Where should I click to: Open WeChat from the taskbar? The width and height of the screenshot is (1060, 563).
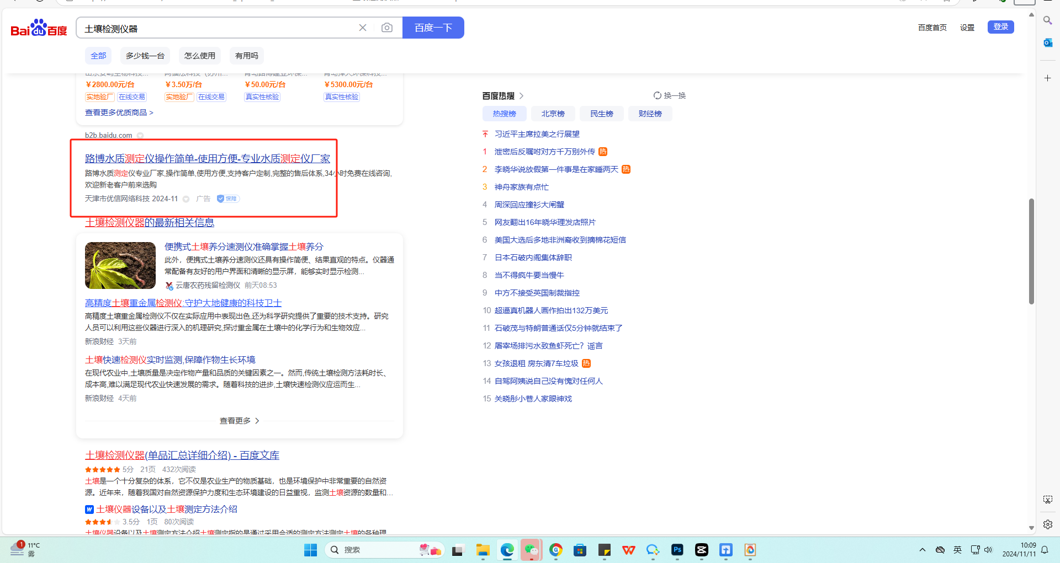tap(531, 550)
